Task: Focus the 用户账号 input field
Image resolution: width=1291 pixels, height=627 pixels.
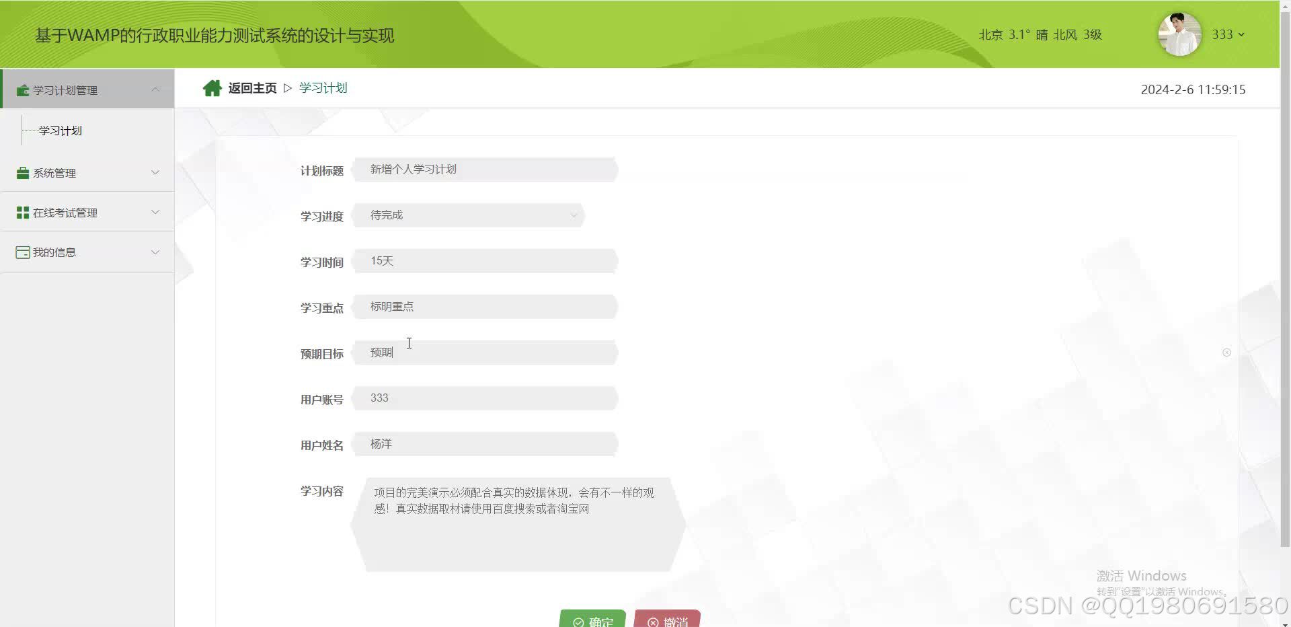Action: 485,398
